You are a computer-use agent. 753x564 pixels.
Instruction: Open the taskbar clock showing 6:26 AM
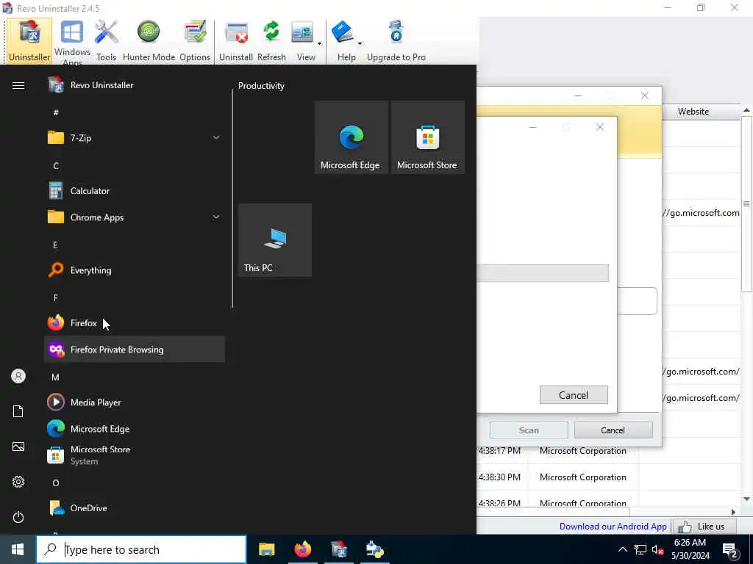pos(690,549)
